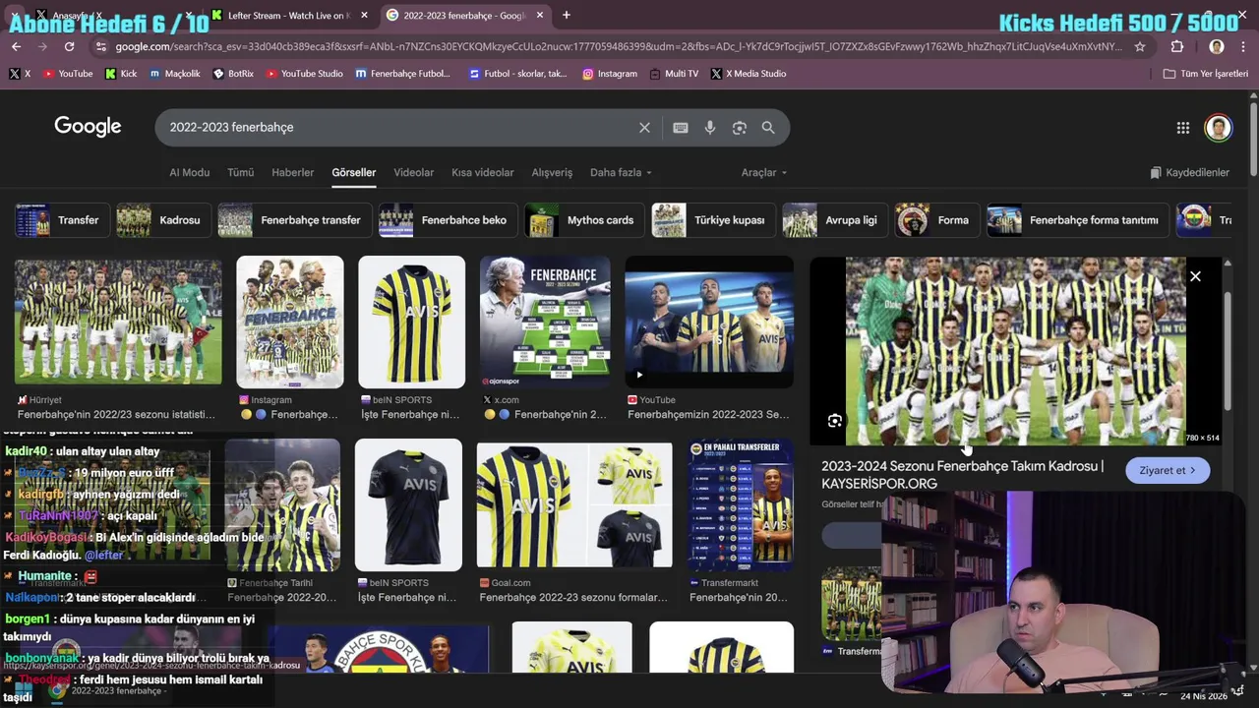This screenshot has height=708, width=1259.
Task: Open a new browser tab with plus
Action: click(567, 15)
